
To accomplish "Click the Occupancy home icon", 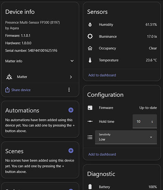I will 90,48.
